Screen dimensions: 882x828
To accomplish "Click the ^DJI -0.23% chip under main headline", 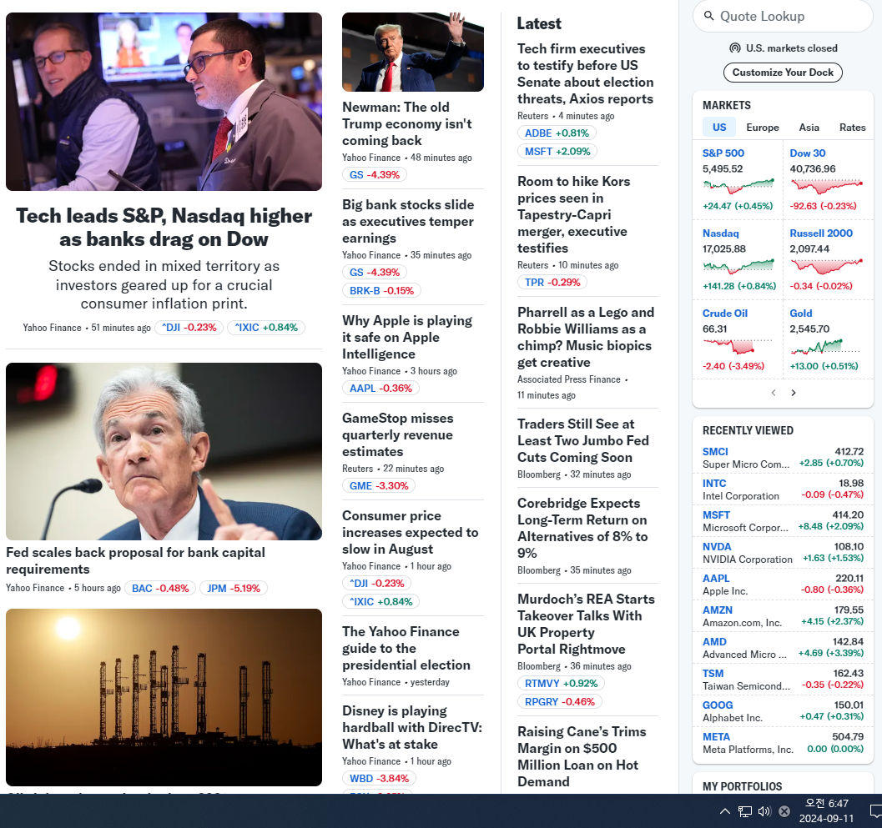I will pos(189,328).
